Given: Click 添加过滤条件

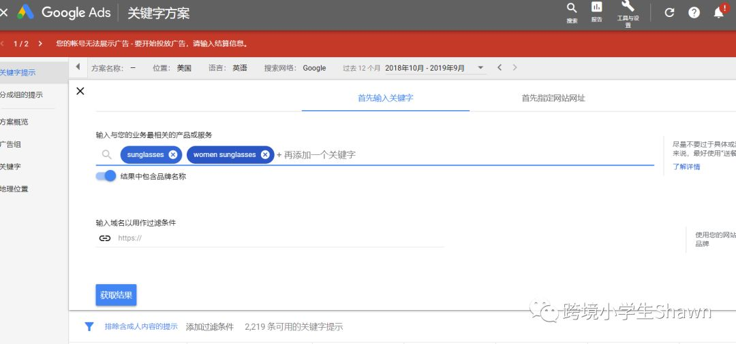Looking at the screenshot, I should (210, 327).
